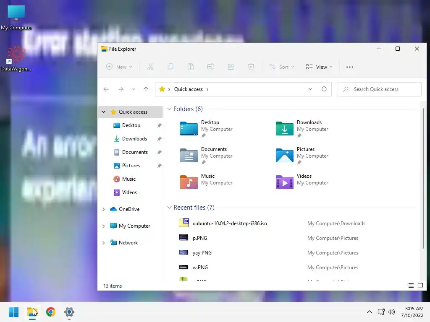This screenshot has width=430, height=322.
Task: Open the See more ellipsis menu
Action: [350, 67]
